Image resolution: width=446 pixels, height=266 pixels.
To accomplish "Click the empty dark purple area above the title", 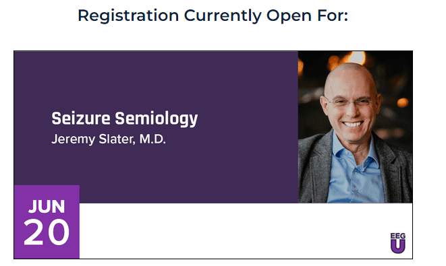I will [x=156, y=79].
